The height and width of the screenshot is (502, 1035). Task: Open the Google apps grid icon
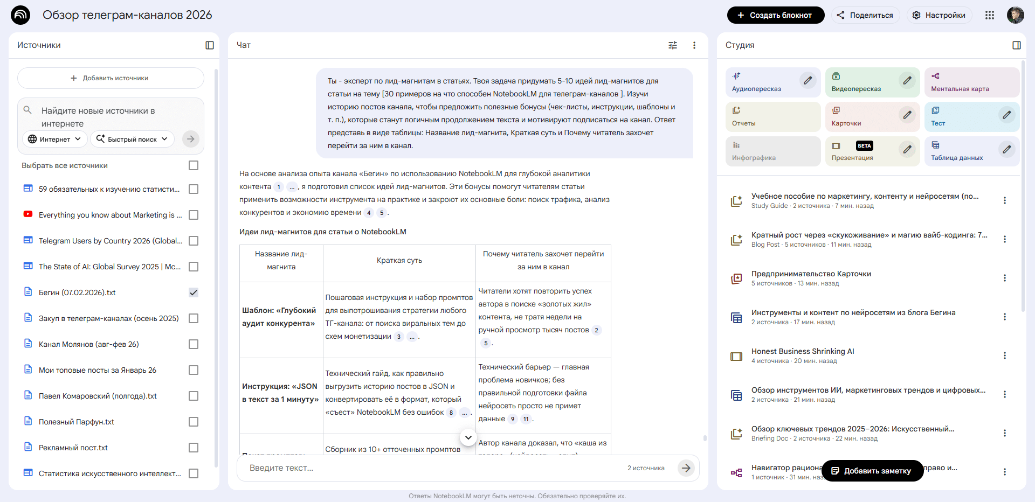tap(990, 15)
